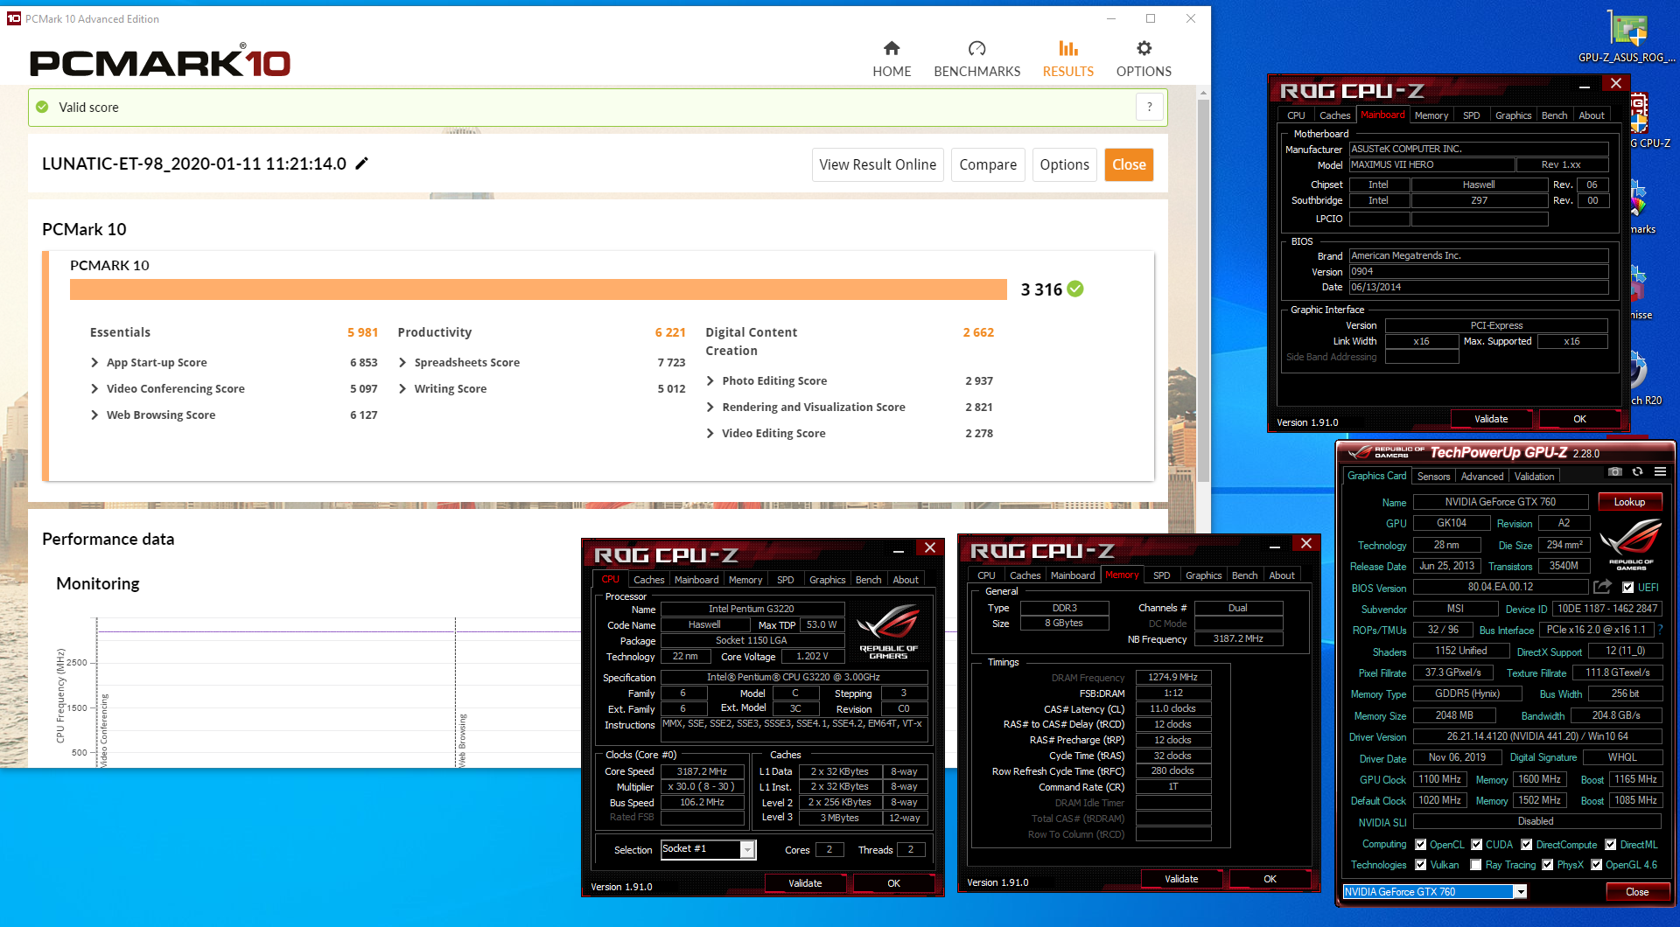Click the result Options button
Viewport: 1680px width, 927px height.
point(1064,164)
